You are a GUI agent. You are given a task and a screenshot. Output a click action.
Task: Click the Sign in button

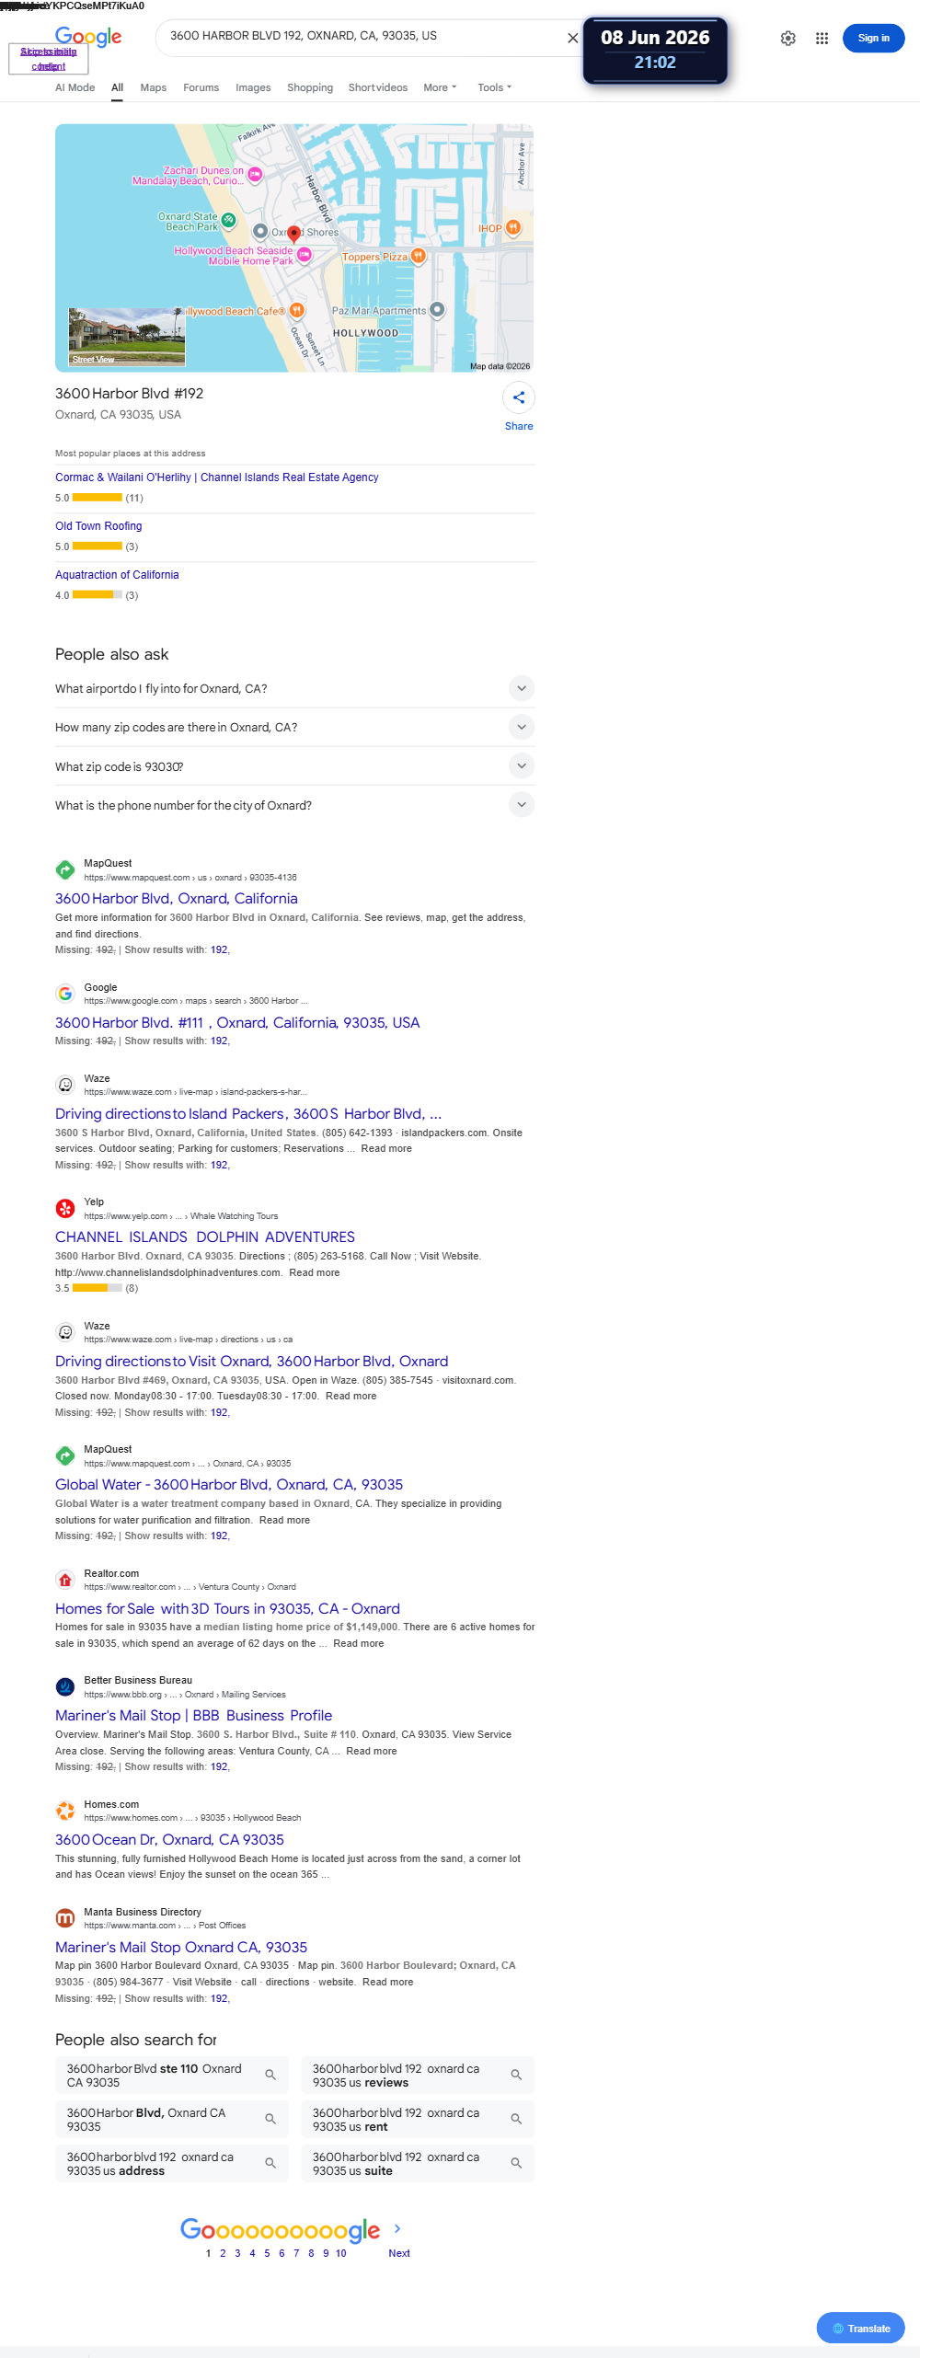pyautogui.click(x=873, y=39)
